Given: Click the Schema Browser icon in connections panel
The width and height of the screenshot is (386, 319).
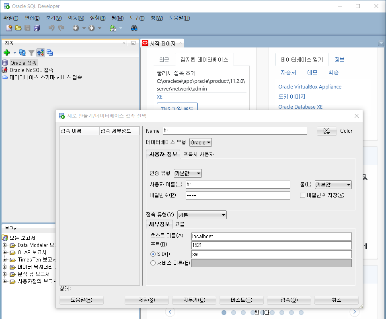Looking at the screenshot, I should click(x=41, y=52).
